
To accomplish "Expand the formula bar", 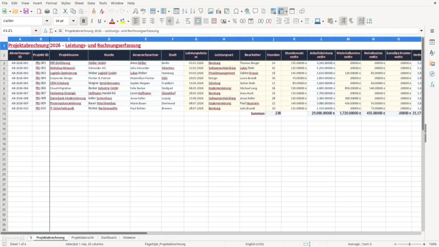I will (x=421, y=31).
